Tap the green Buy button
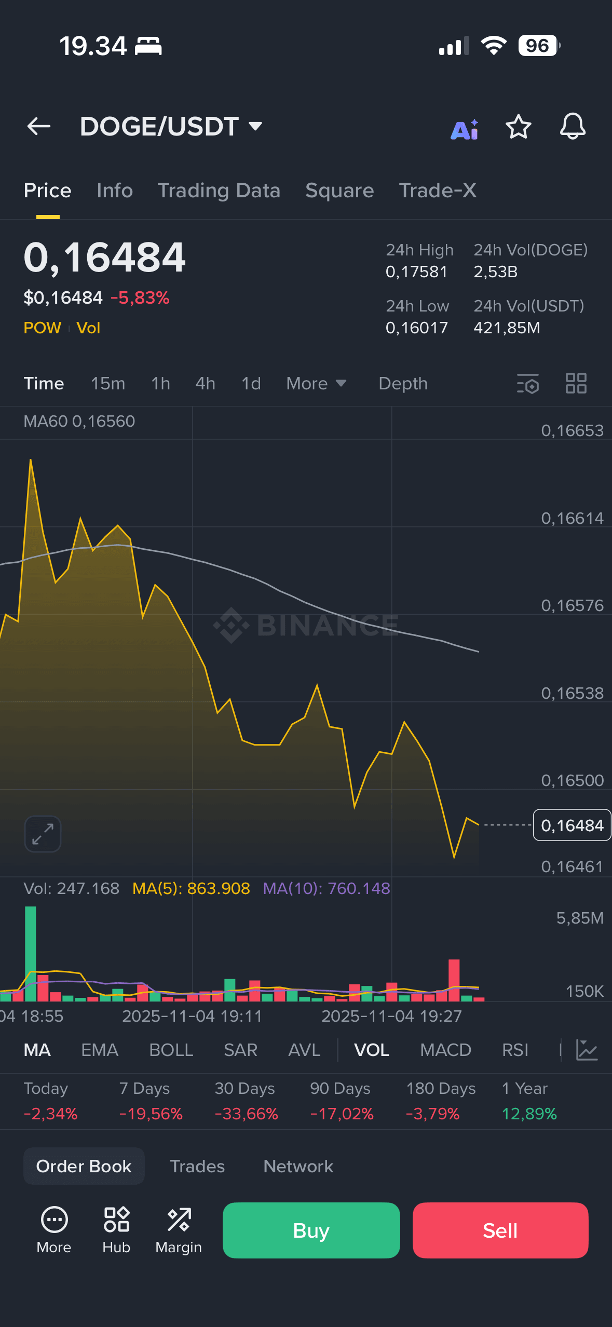 (311, 1230)
